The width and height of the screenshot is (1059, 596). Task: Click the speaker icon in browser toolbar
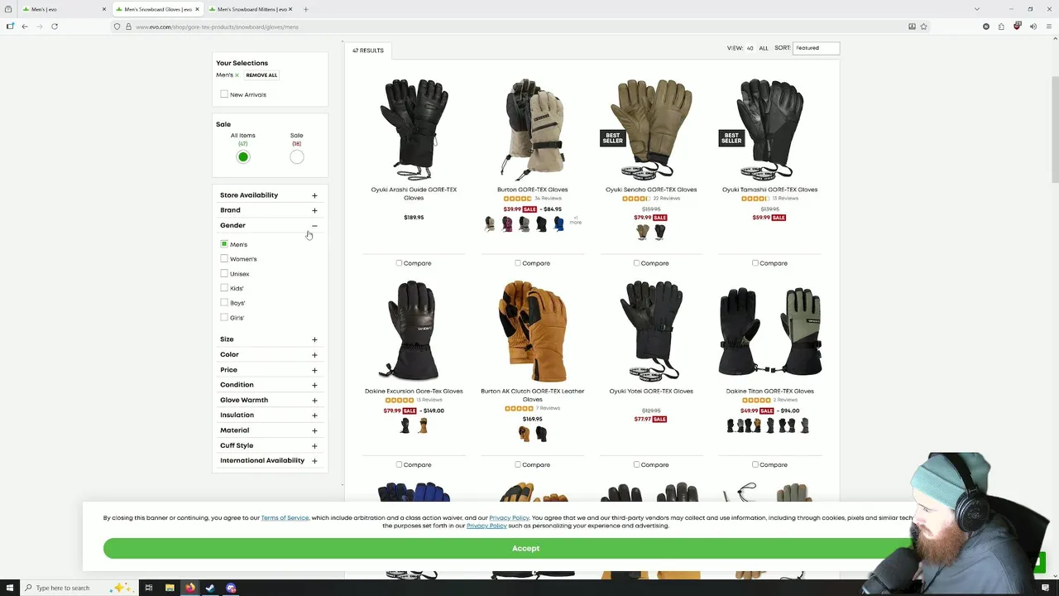1034,26
